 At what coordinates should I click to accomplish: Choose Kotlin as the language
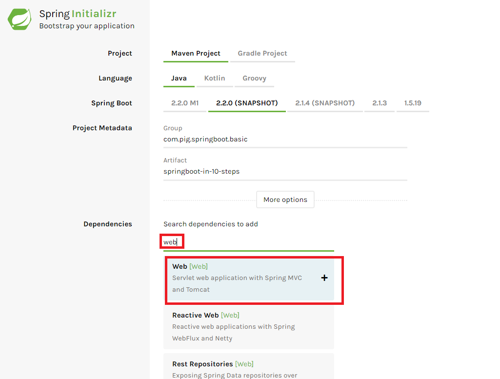pyautogui.click(x=214, y=78)
